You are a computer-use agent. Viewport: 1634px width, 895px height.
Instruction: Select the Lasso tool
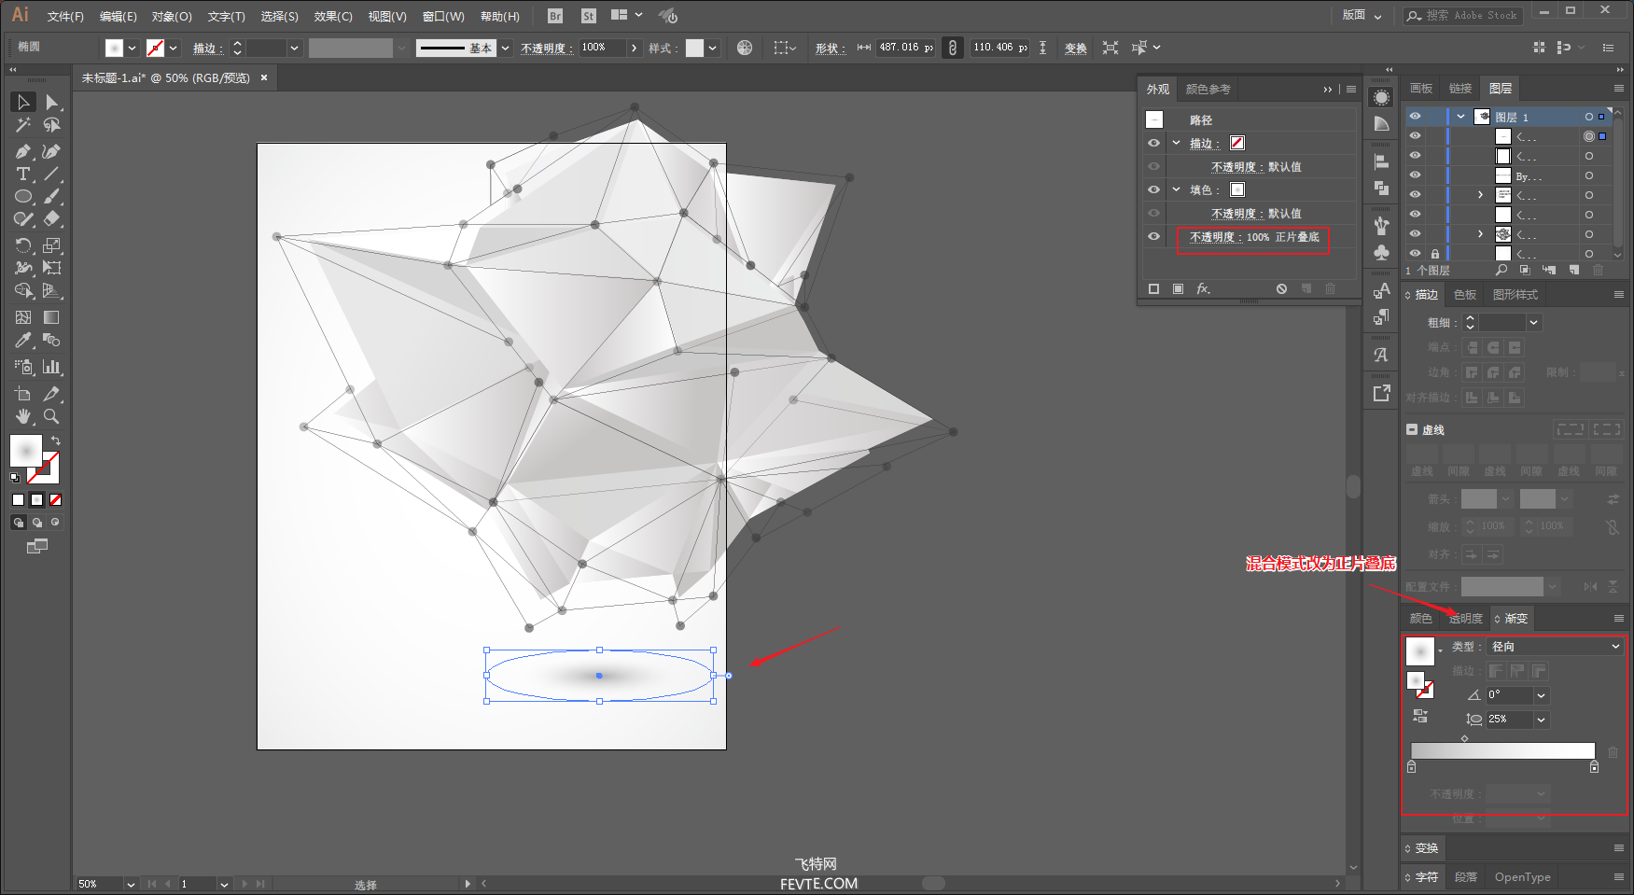tap(52, 125)
